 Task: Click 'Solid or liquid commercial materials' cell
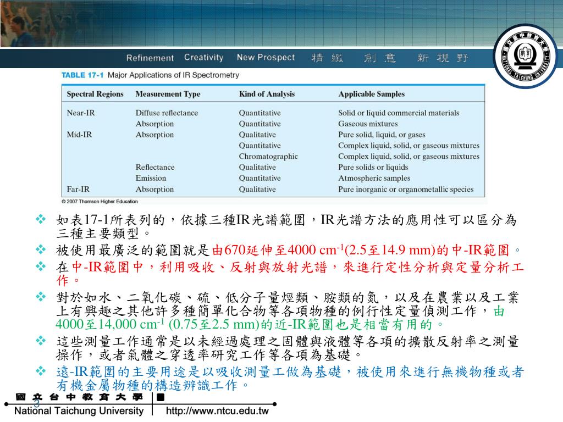tap(399, 113)
